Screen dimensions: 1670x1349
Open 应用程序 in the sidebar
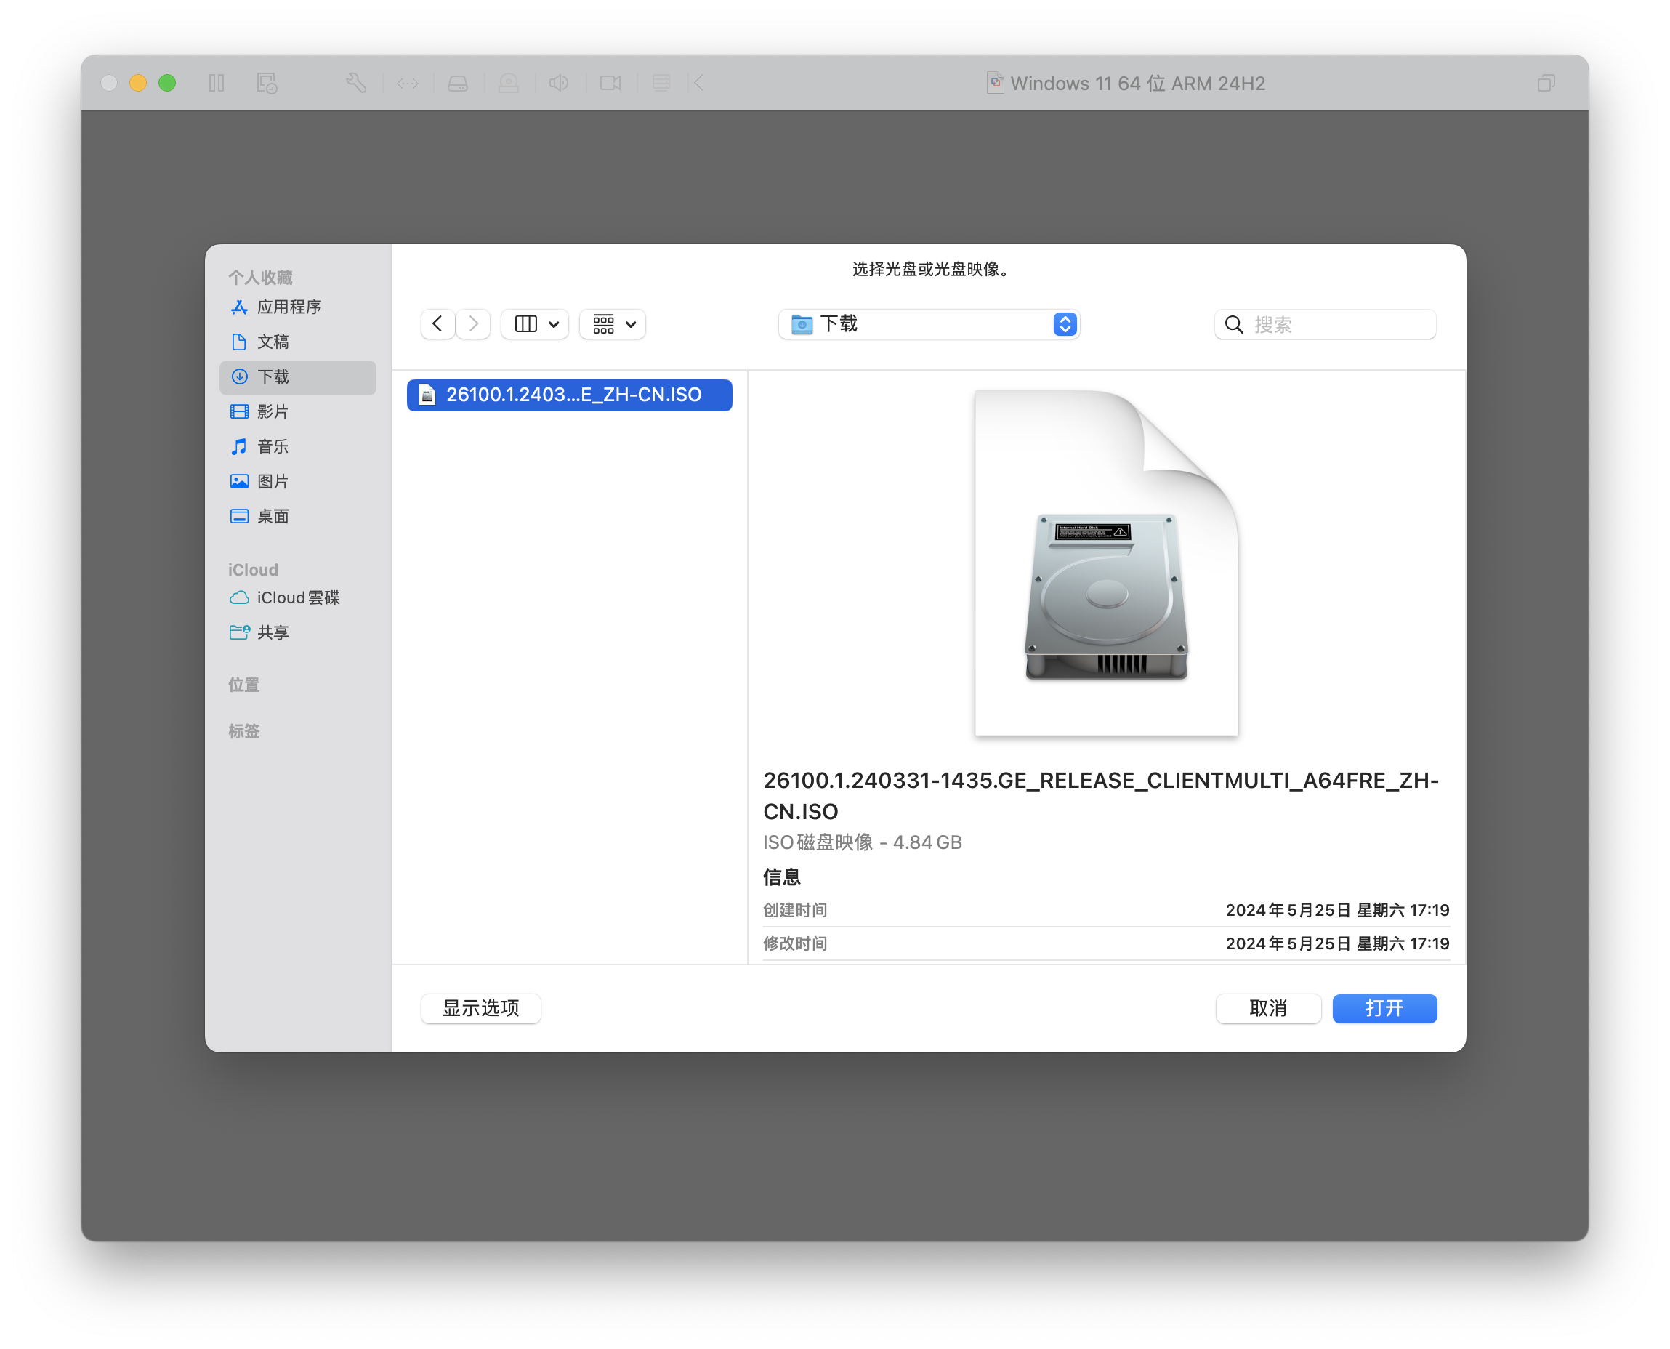[289, 307]
